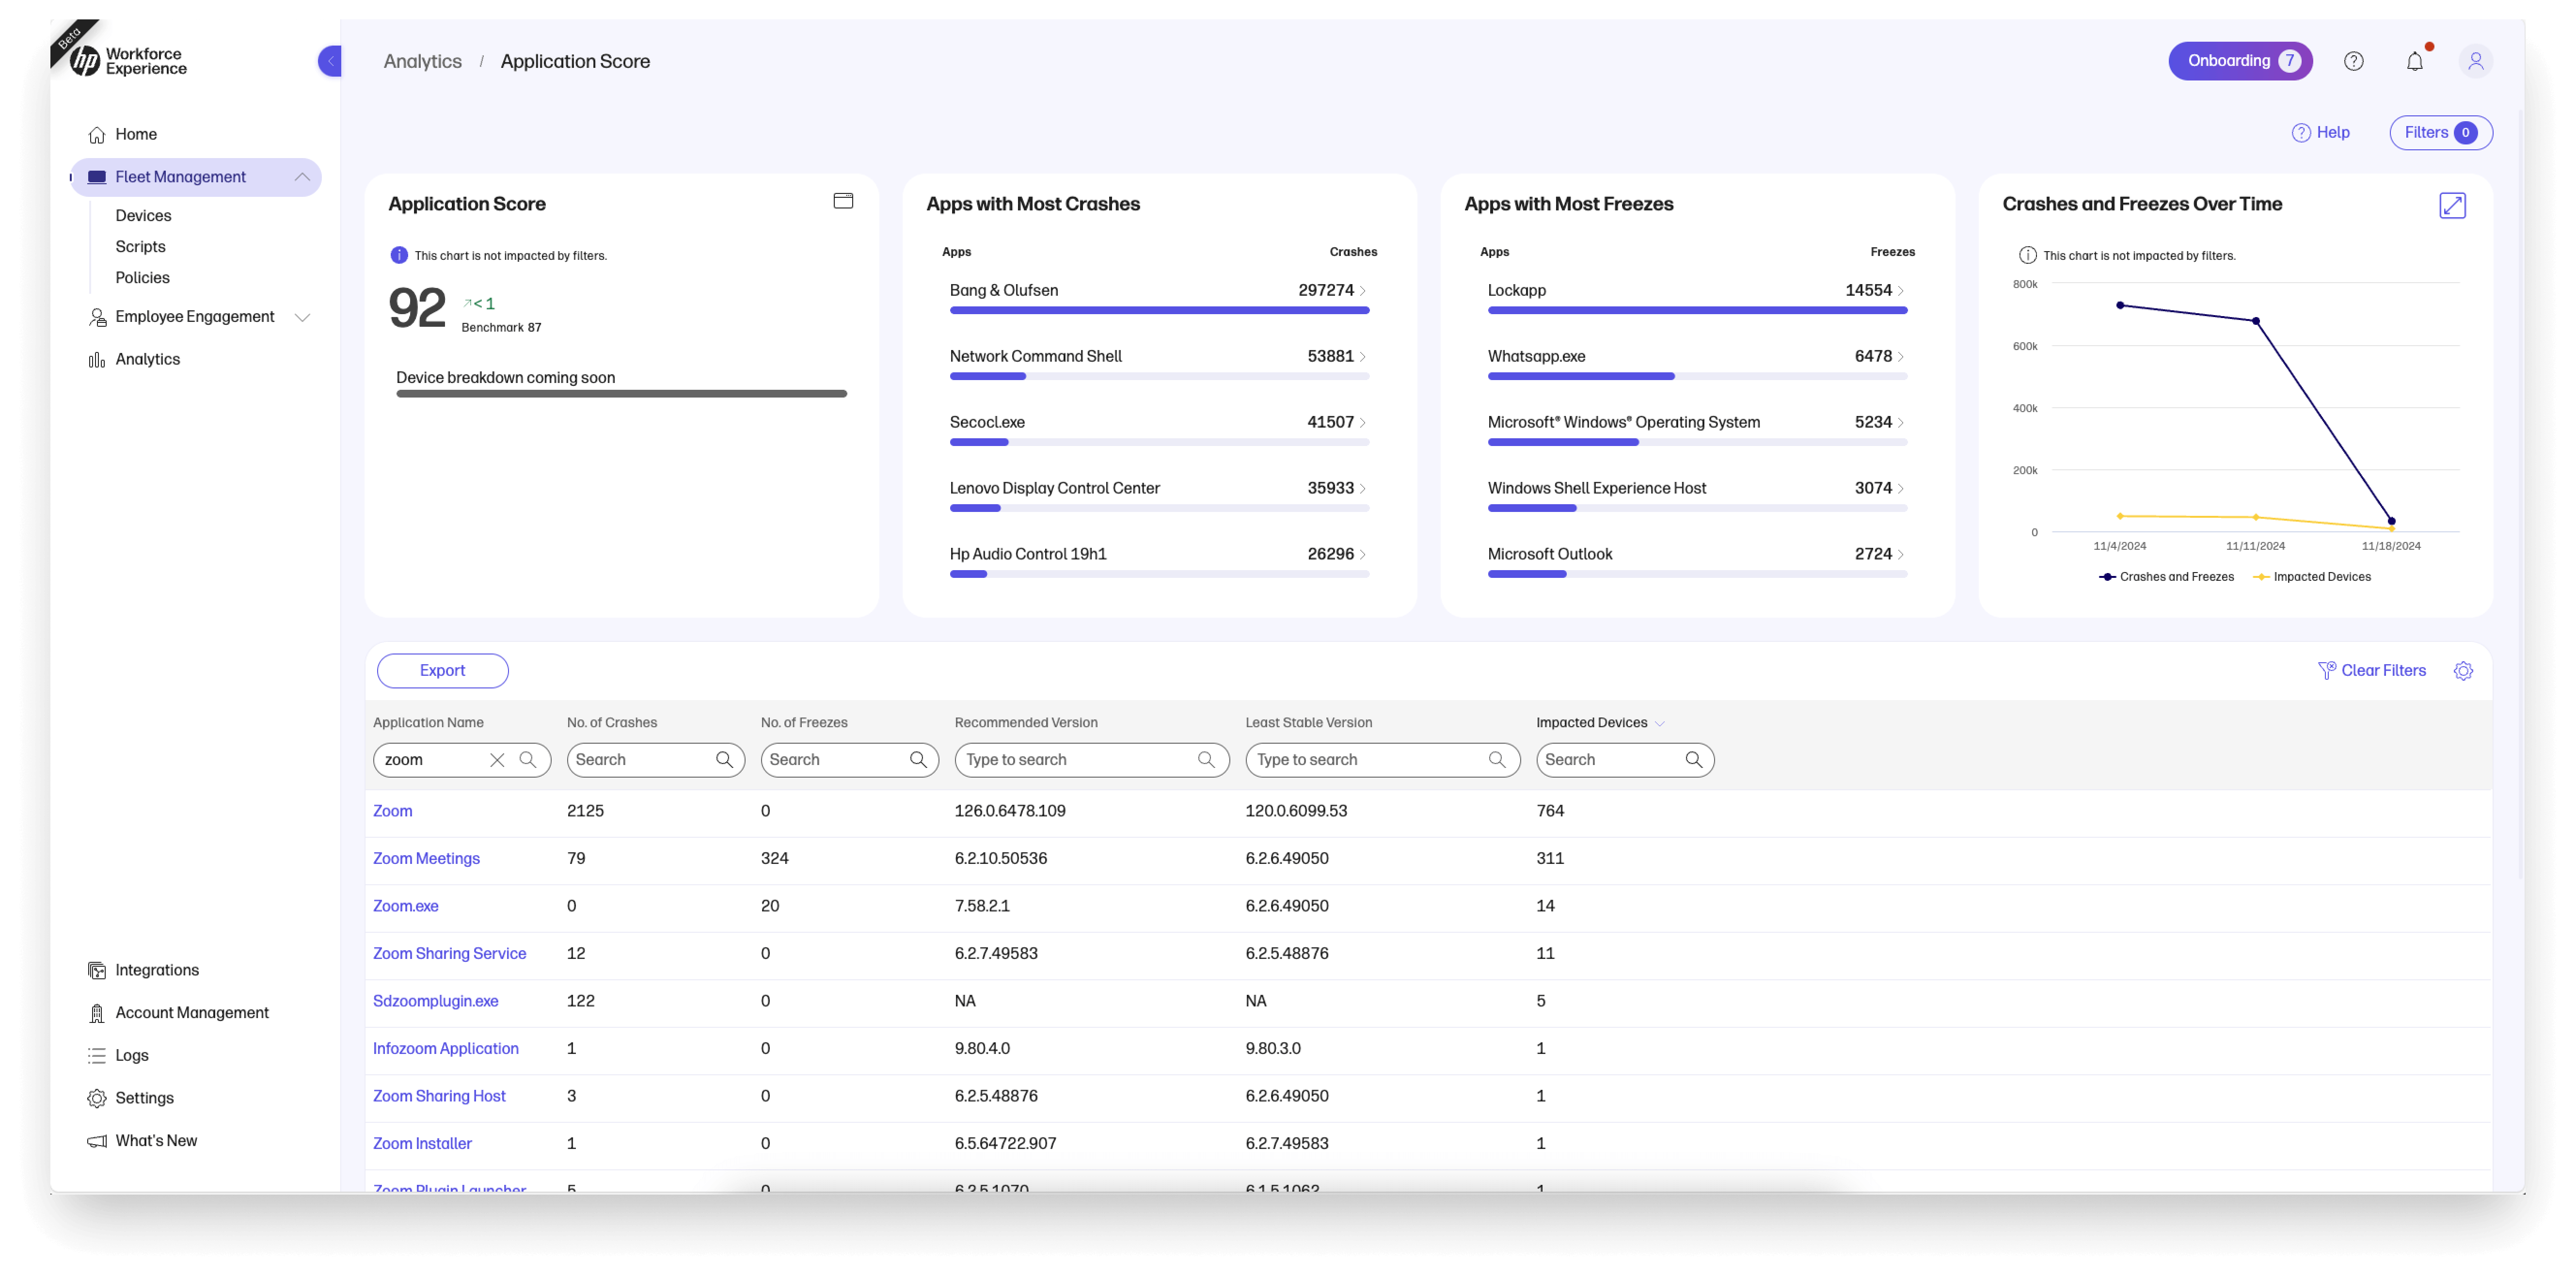Click the No. of Crashes column header
This screenshot has height=1276, width=2576.
pyautogui.click(x=611, y=723)
